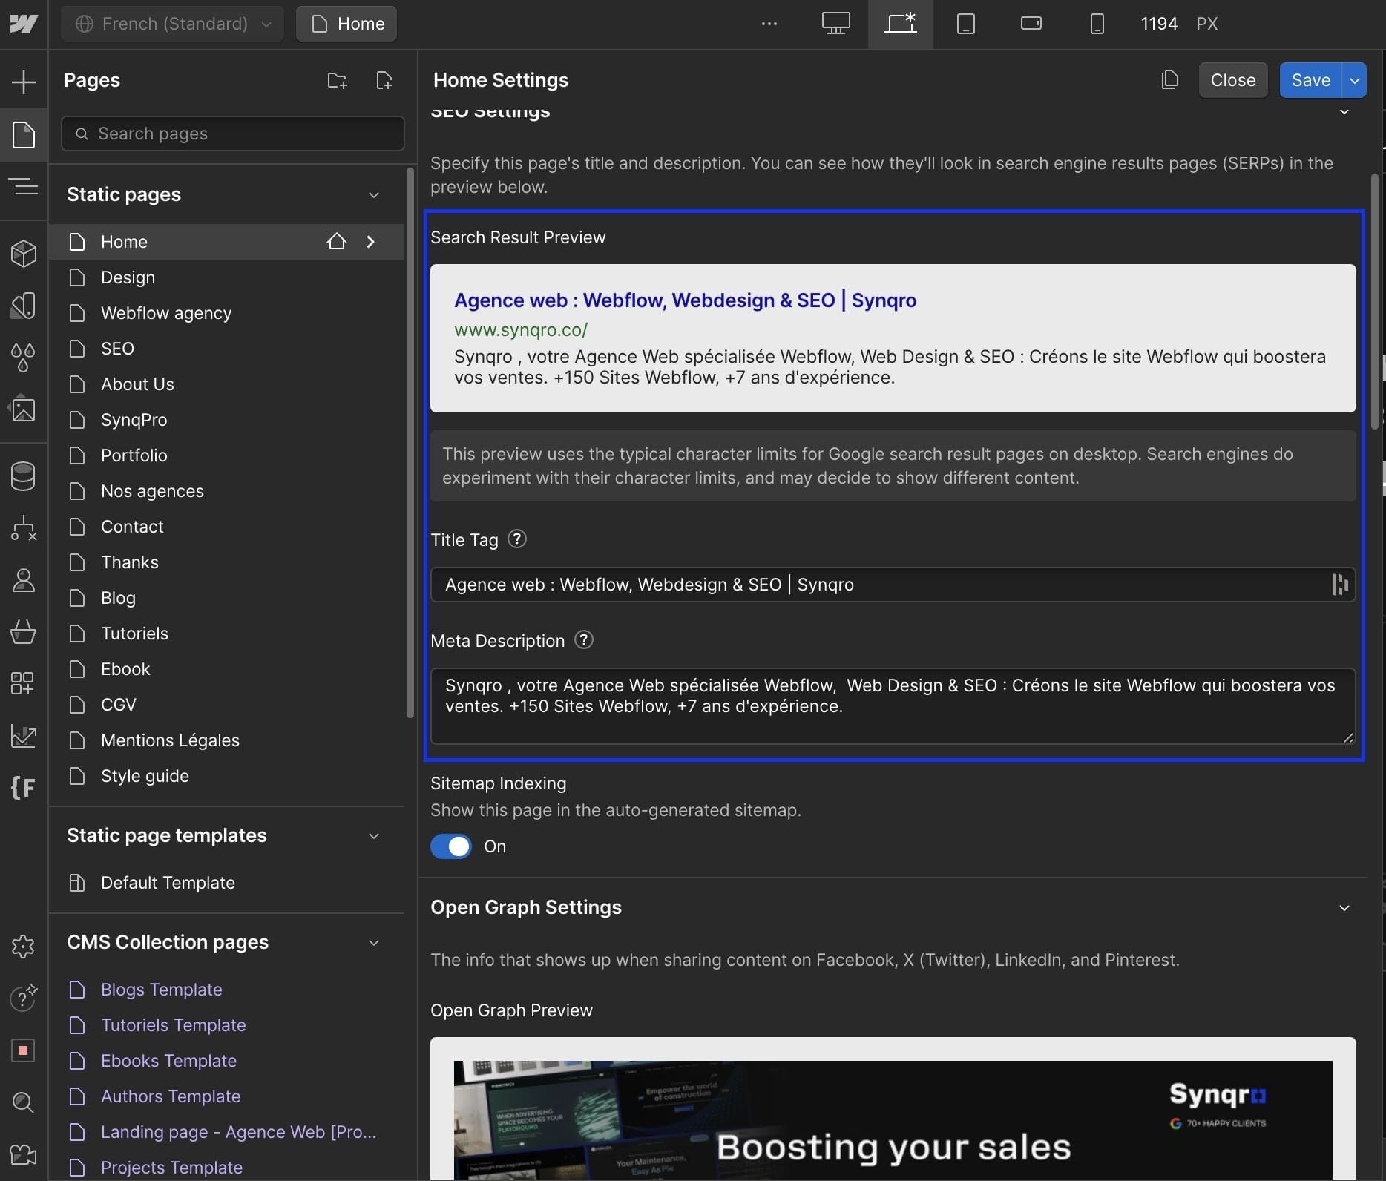Collapse the Static pages section
Viewport: 1386px width, 1181px height.
click(374, 194)
